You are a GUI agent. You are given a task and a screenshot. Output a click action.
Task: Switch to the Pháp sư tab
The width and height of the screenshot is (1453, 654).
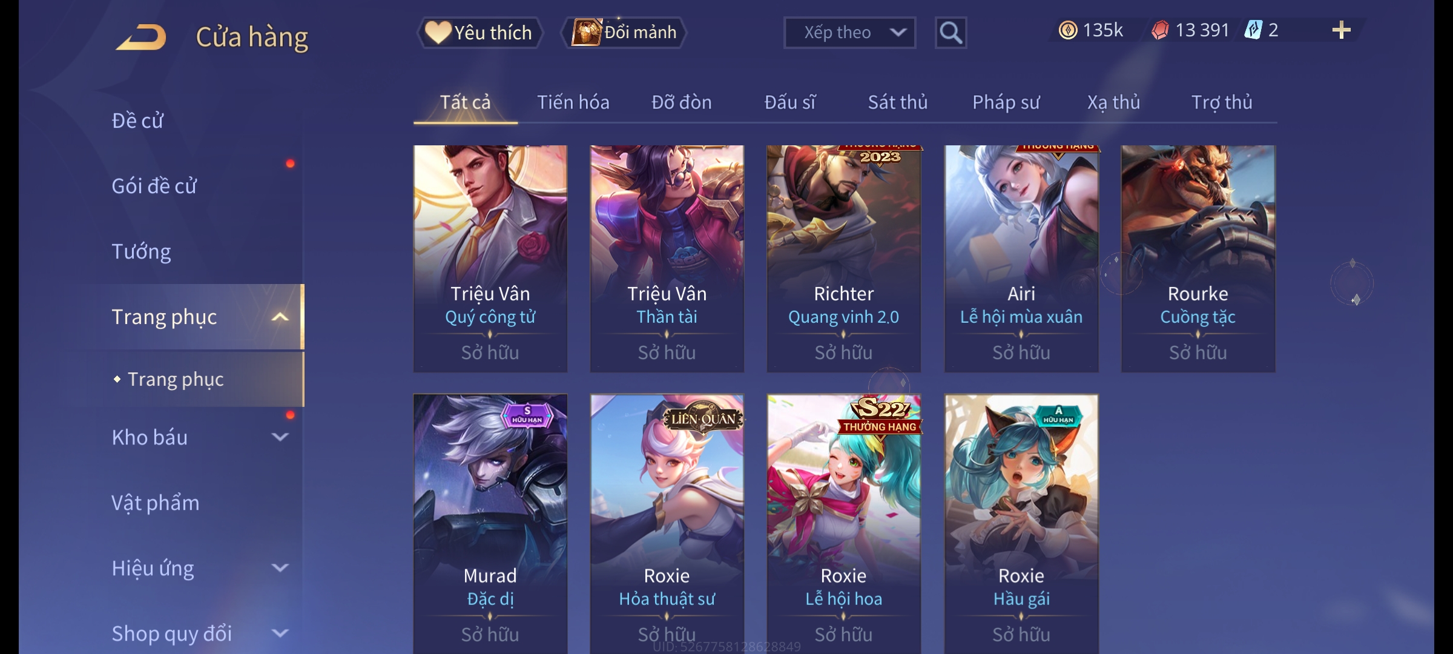1006,102
